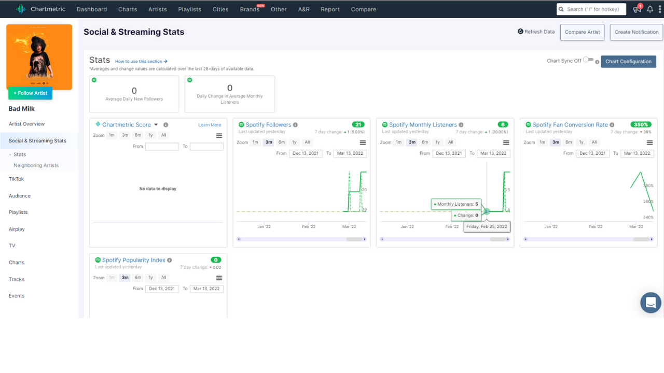
Task: Click the Create Notification button
Action: (x=637, y=32)
